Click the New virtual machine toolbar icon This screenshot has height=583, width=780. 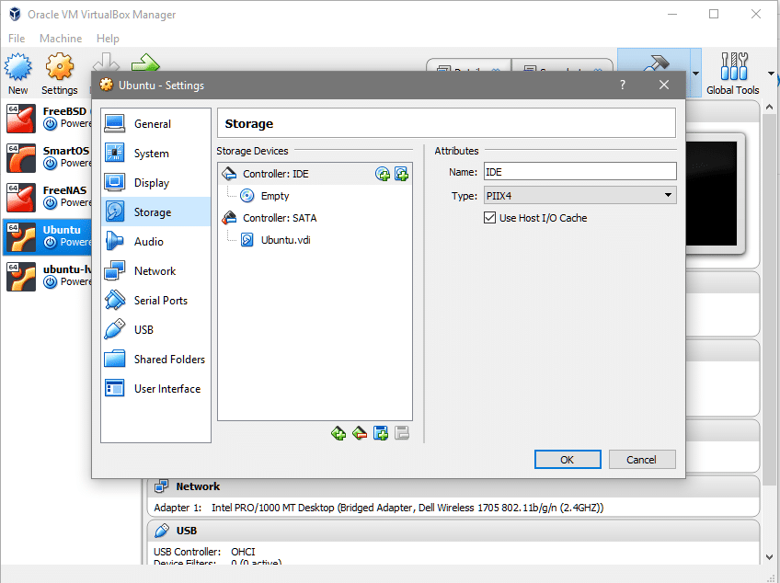pyautogui.click(x=17, y=74)
